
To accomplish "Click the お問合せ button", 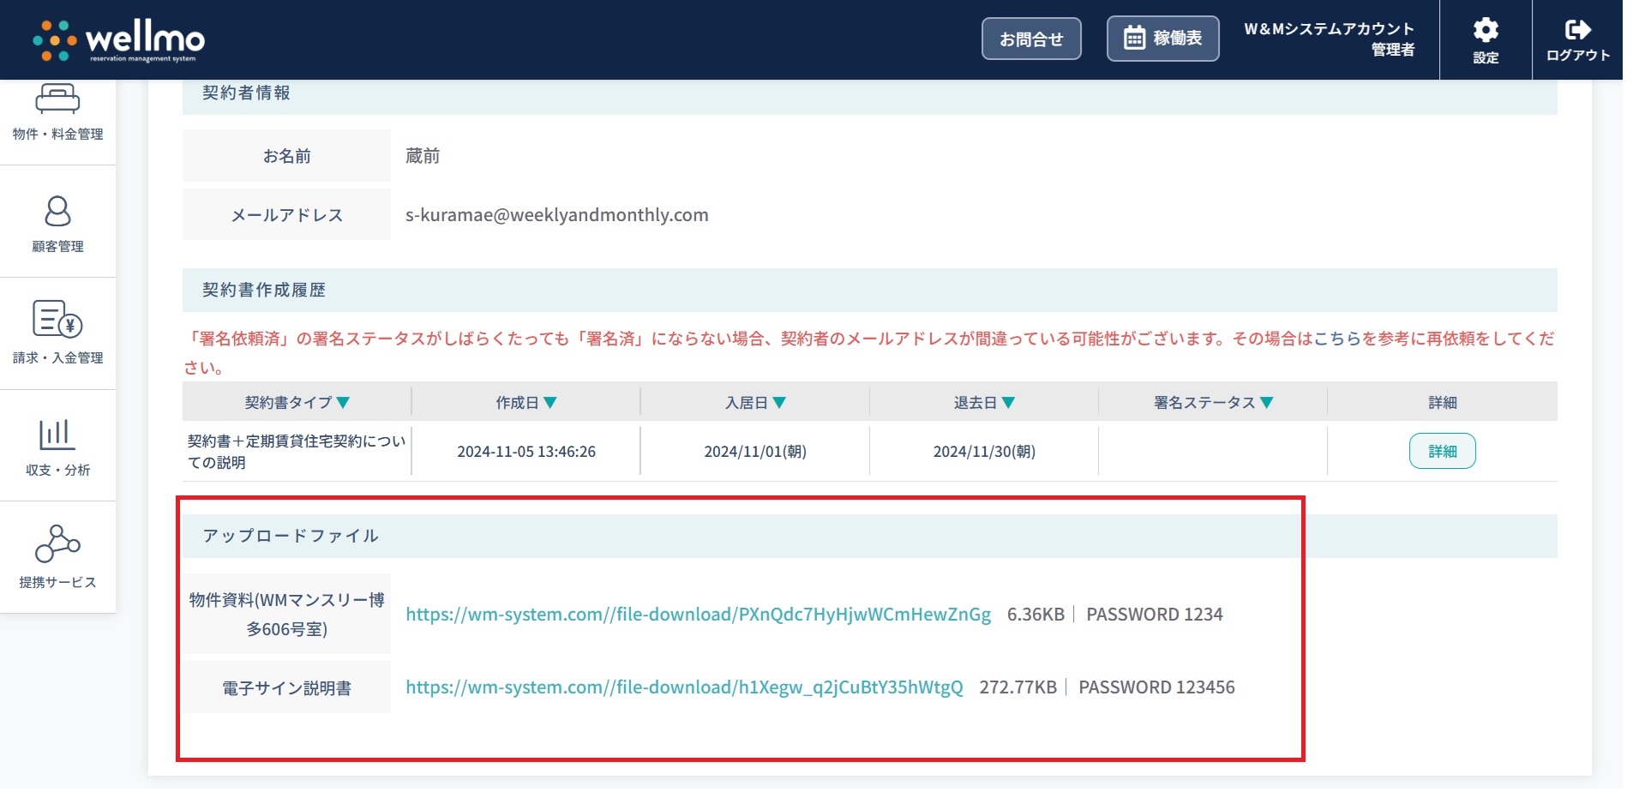I will click(x=1031, y=39).
